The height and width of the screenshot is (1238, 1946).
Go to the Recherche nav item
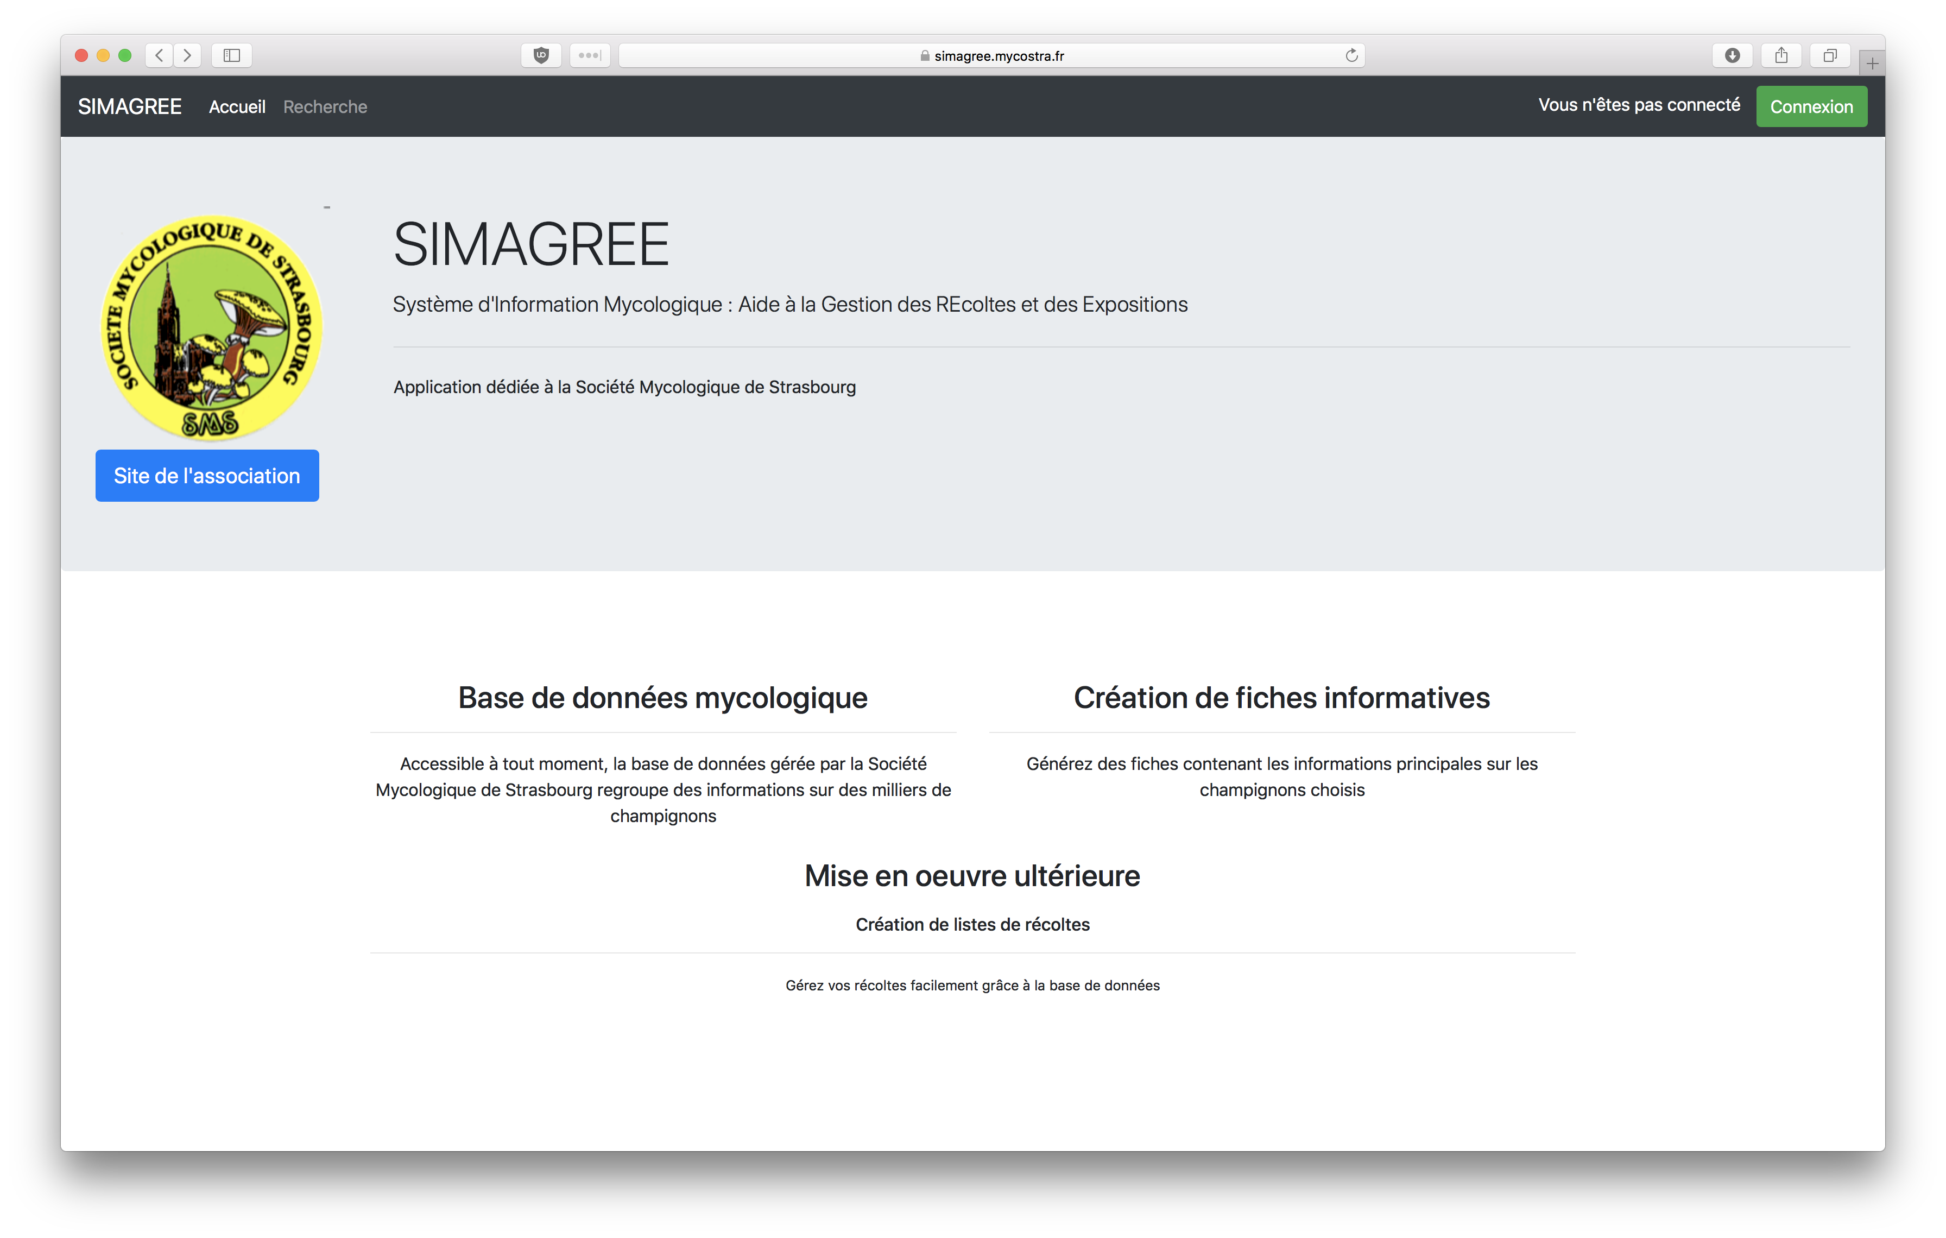[x=325, y=106]
